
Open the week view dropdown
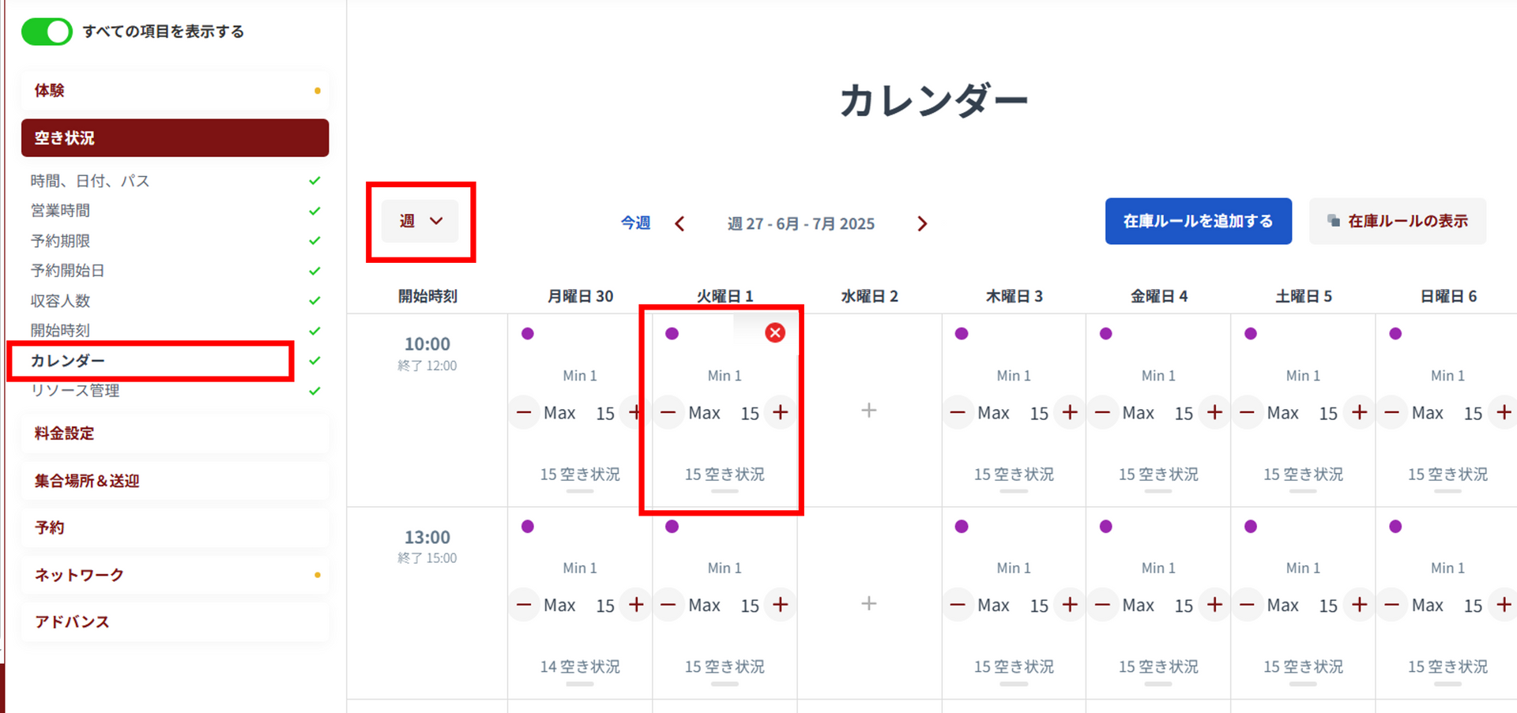(420, 221)
